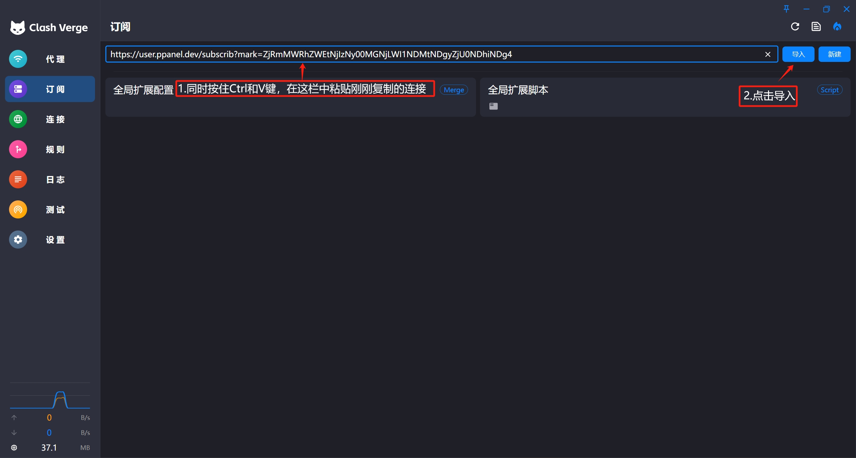Image resolution: width=856 pixels, height=458 pixels.
Task: Click the 导入 (Import) button
Action: tap(798, 54)
